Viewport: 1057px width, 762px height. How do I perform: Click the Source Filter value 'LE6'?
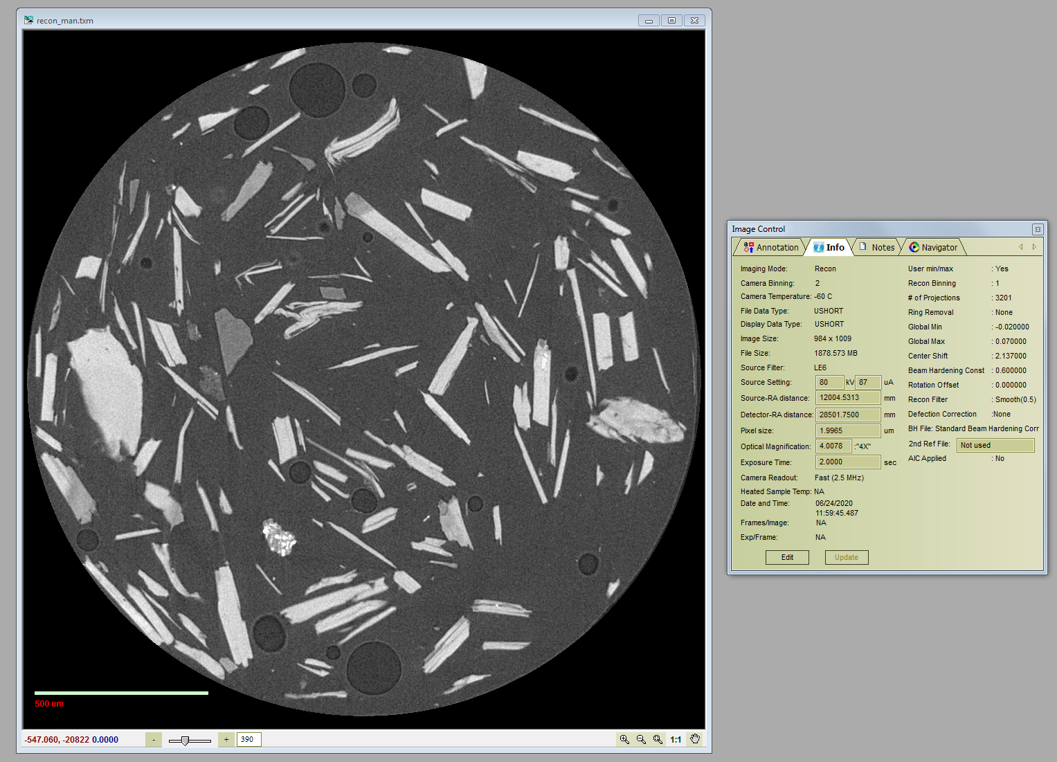pos(820,368)
